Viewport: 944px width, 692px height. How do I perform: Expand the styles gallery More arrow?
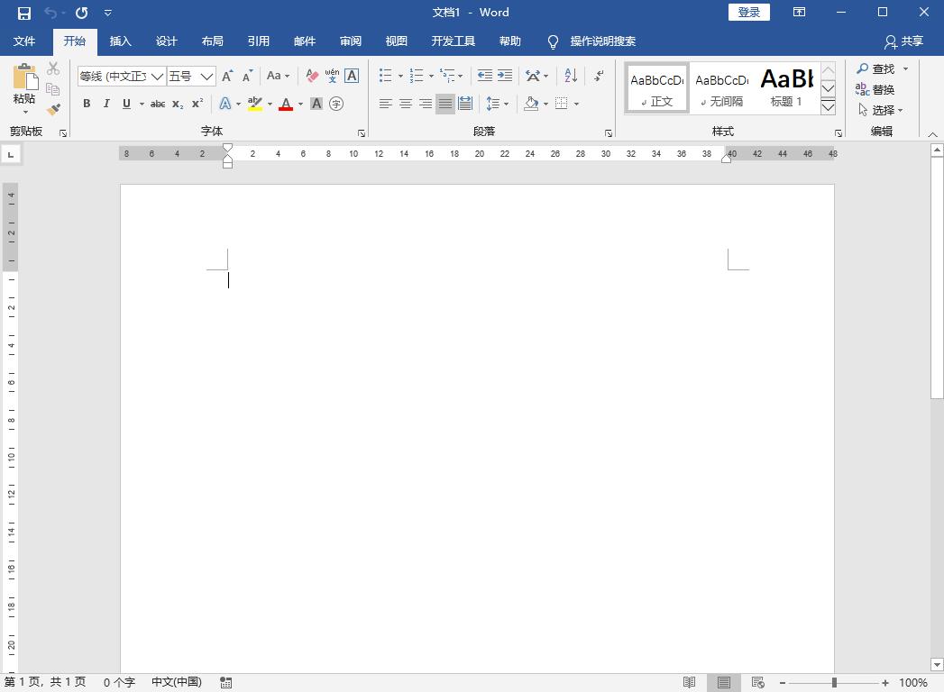[x=828, y=107]
